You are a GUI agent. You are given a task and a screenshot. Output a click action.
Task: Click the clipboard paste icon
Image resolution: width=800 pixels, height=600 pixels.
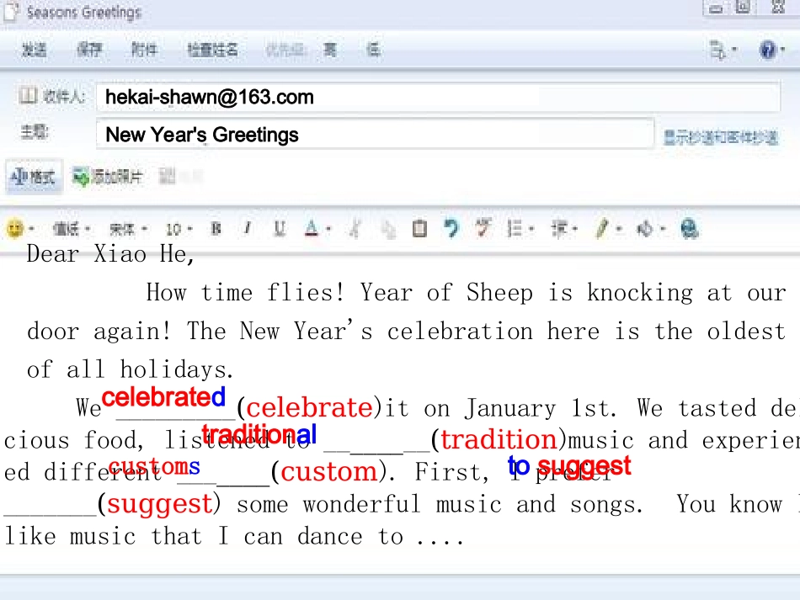coord(419,228)
